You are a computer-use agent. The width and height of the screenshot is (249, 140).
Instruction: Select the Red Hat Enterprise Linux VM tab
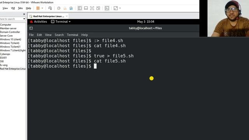49,16
